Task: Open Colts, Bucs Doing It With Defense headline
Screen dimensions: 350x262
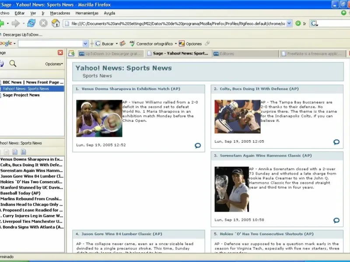Action: pos(259,89)
